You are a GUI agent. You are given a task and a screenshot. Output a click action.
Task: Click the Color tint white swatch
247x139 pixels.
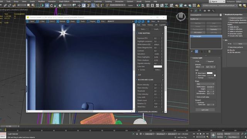(158, 66)
